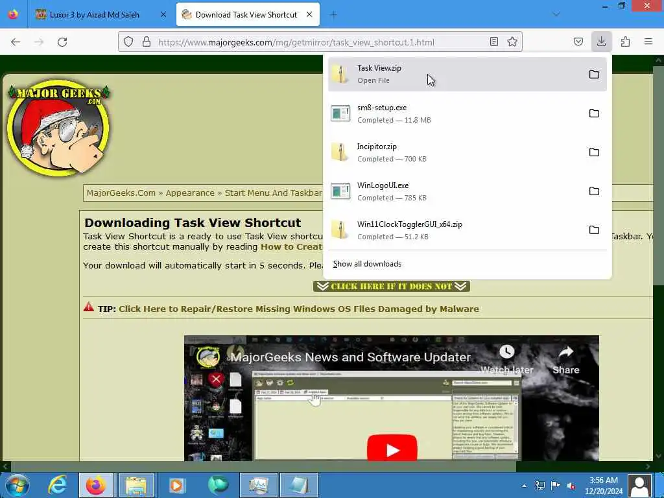This screenshot has height=498, width=664.
Task: Open MajorGeeks News and Software Updater video title
Action: pos(350,357)
